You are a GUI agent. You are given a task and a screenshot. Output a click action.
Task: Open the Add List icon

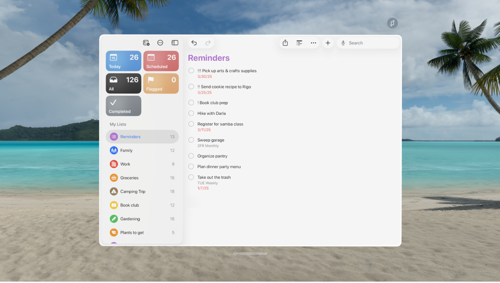[146, 42]
